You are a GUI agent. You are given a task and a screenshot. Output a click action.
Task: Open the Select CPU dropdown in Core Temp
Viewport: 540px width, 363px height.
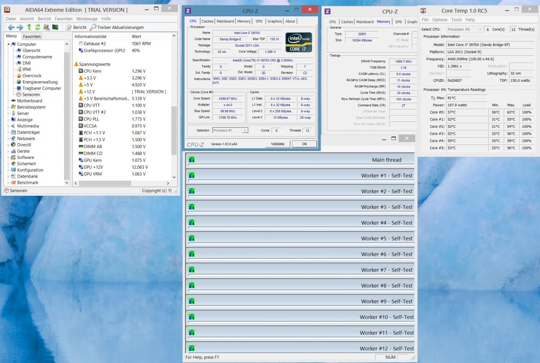coord(465,29)
